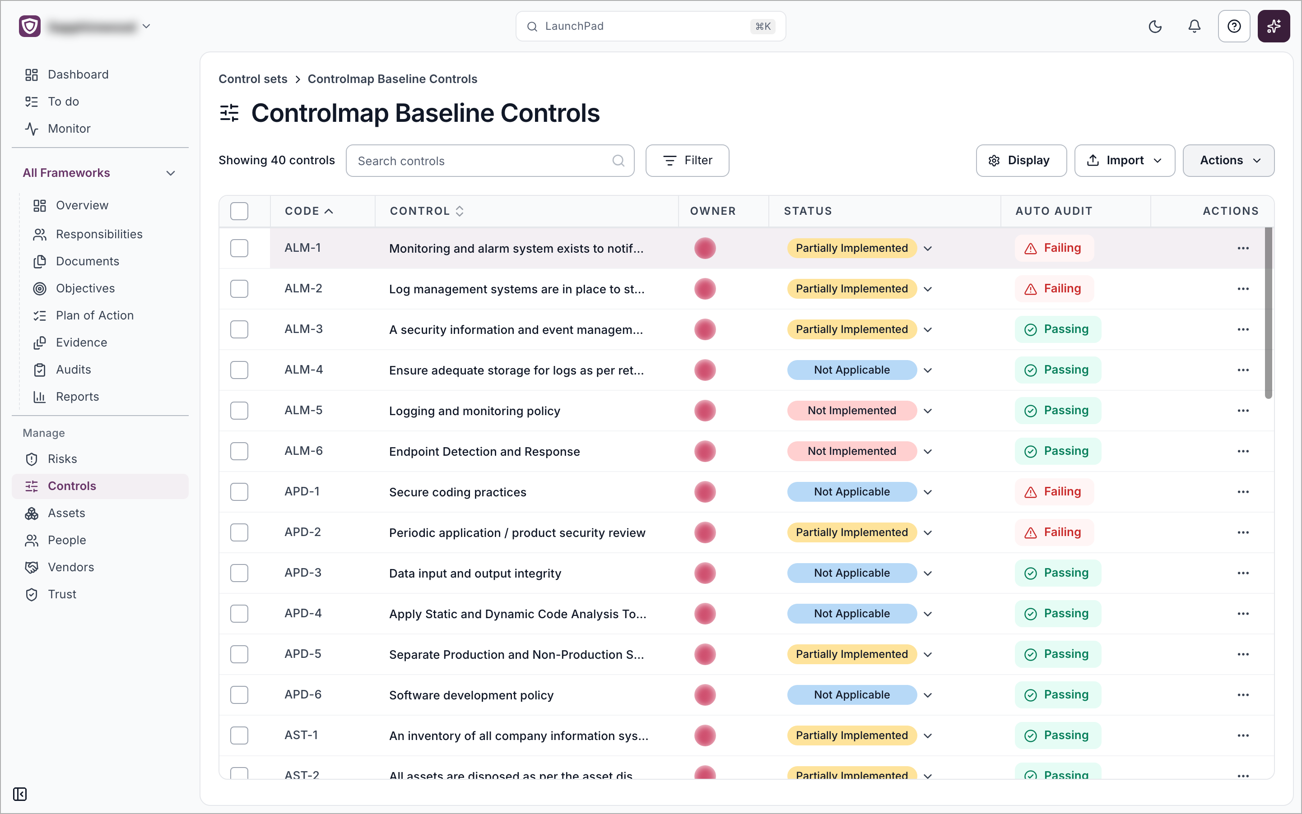Viewport: 1302px width, 814px height.
Task: Check the ALM-1 row checkbox
Action: (x=239, y=248)
